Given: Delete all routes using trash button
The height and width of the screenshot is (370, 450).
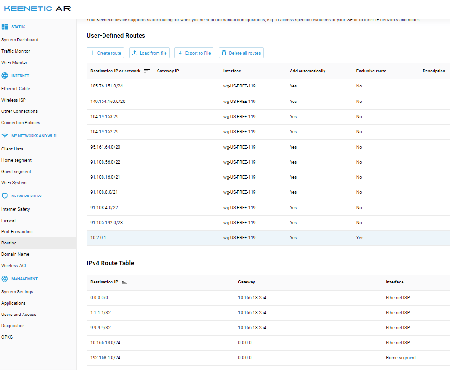Looking at the screenshot, I should coord(241,53).
